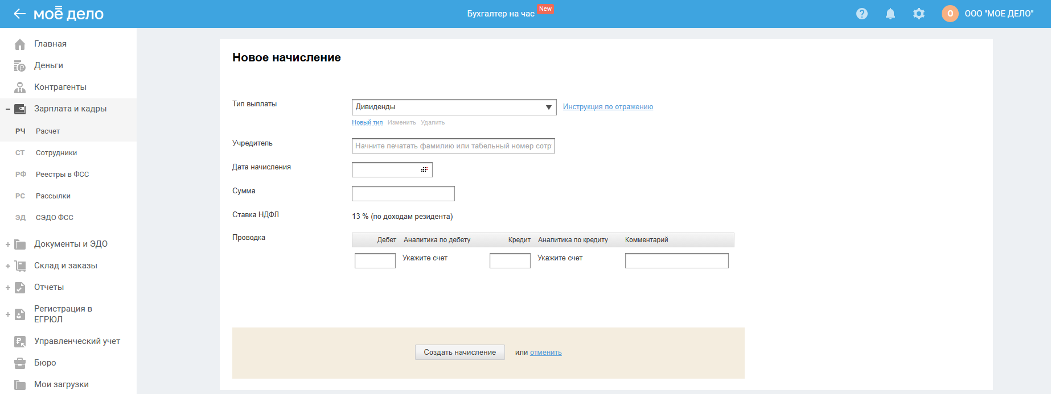The width and height of the screenshot is (1051, 394).
Task: Expand the Склад и заказы section
Action: pyautogui.click(x=8, y=266)
